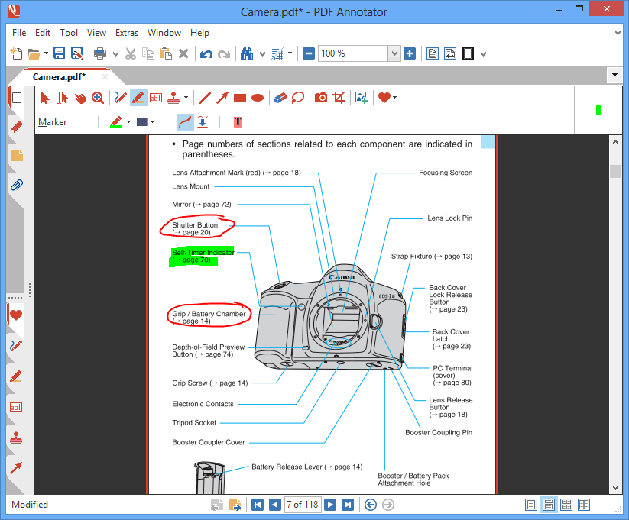Screen dimensions: 629x520
Task: Toggle the Marker tool in the toolbar
Action: point(138,98)
